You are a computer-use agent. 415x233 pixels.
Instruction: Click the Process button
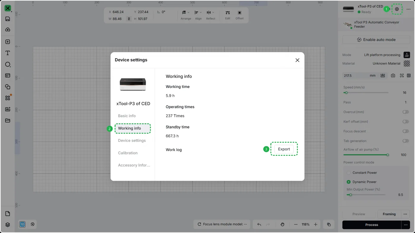[372, 225]
